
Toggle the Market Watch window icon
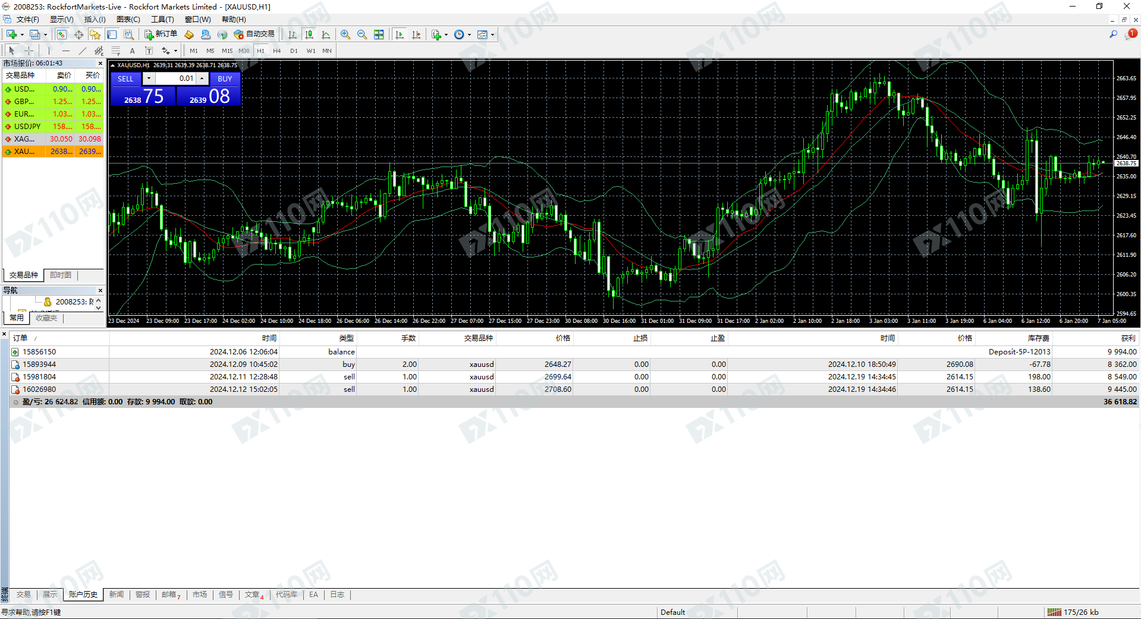(x=61, y=34)
